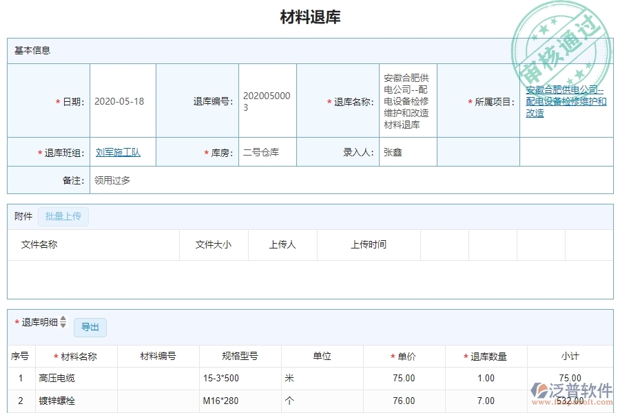
Task: Click the 备注 remark cell 领用过多
Action: [x=112, y=180]
